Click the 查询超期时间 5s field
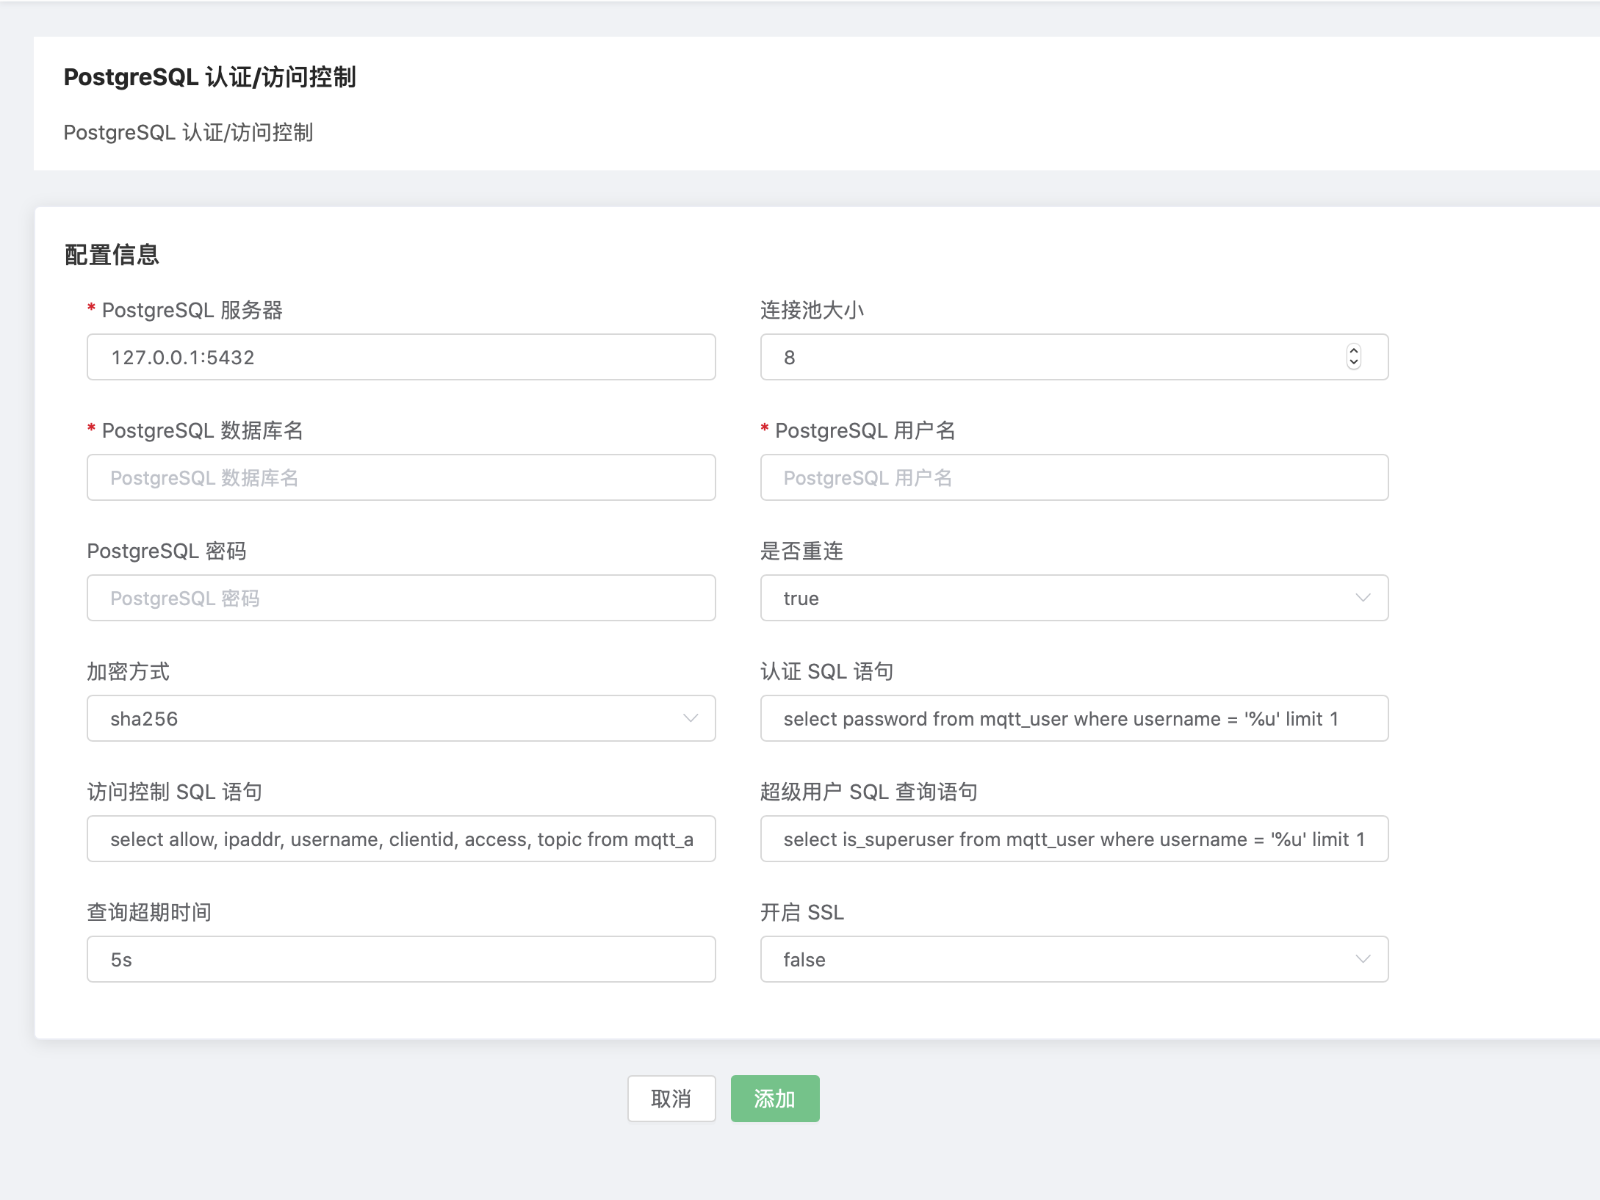1600x1200 pixels. coord(400,959)
